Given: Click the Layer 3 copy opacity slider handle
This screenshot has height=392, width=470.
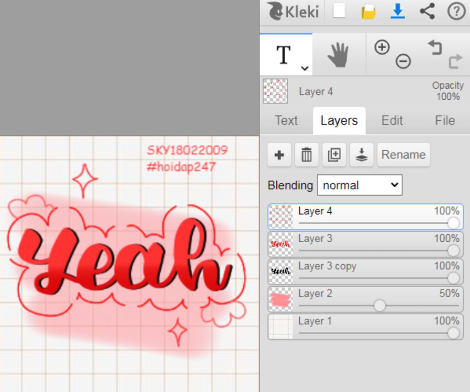Looking at the screenshot, I should tap(453, 278).
